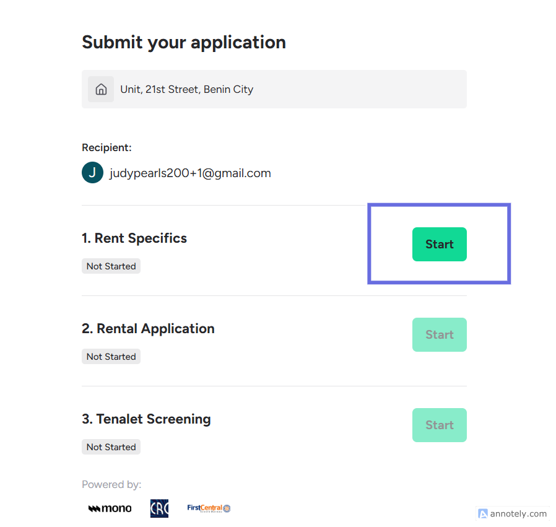
Task: Click the home icon beside the address
Action: (x=101, y=89)
